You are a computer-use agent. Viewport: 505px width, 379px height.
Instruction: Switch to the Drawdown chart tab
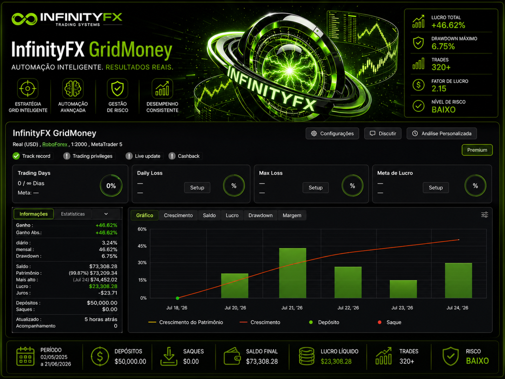(x=261, y=215)
